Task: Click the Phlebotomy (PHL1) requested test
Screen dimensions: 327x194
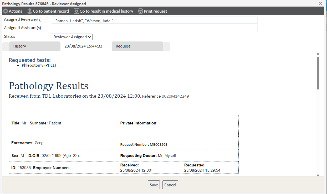Action: click(x=39, y=65)
